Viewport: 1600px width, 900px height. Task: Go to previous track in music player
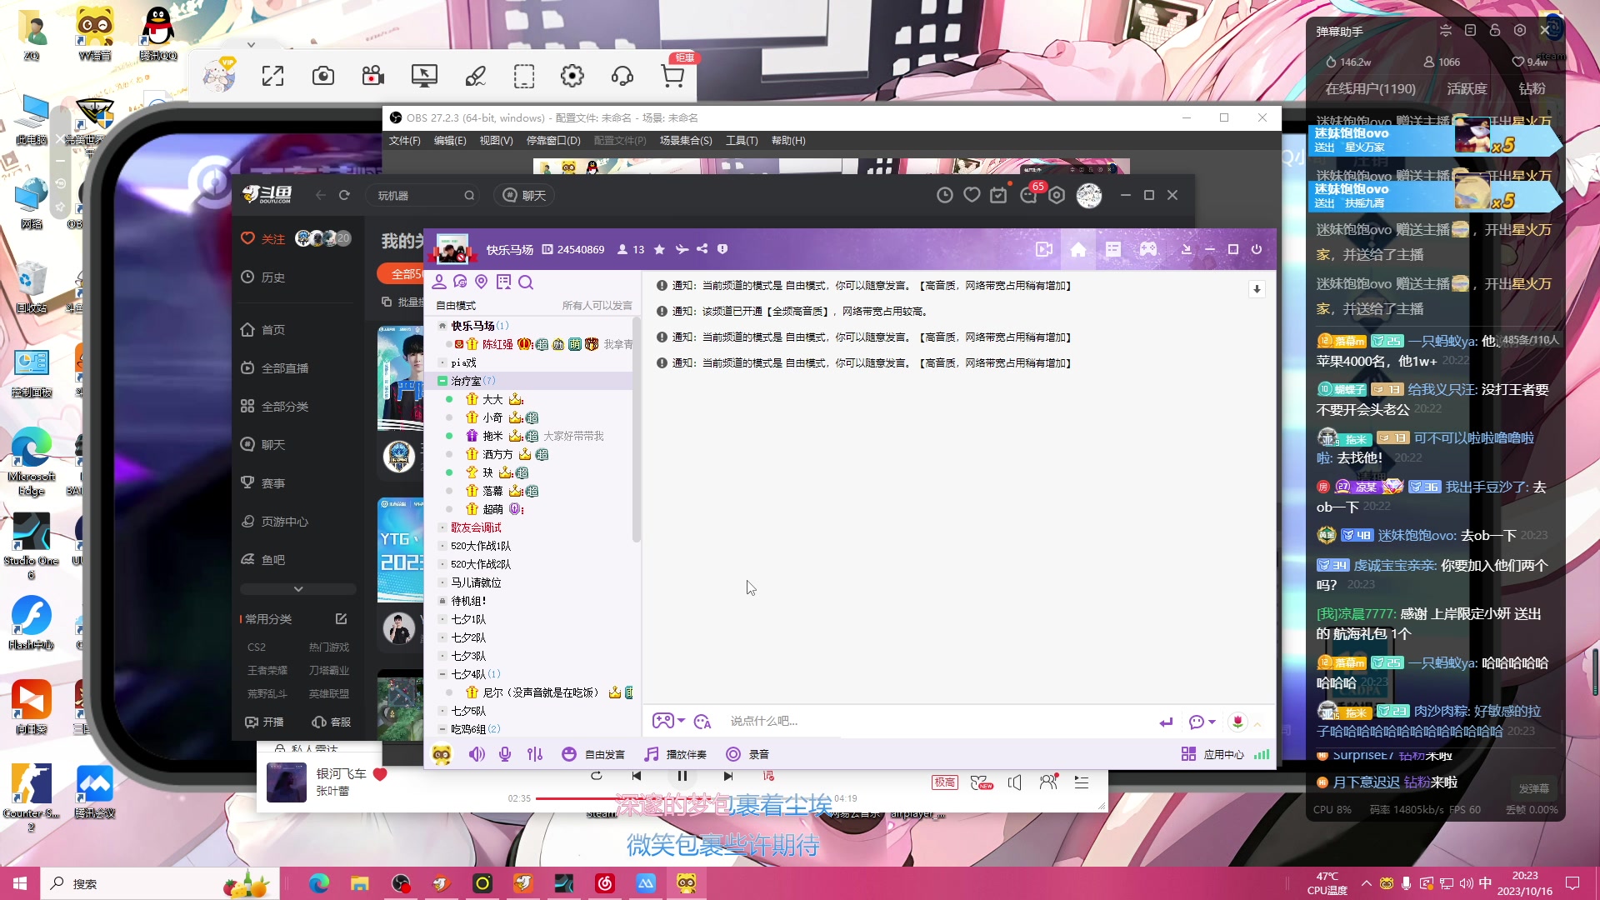click(637, 776)
